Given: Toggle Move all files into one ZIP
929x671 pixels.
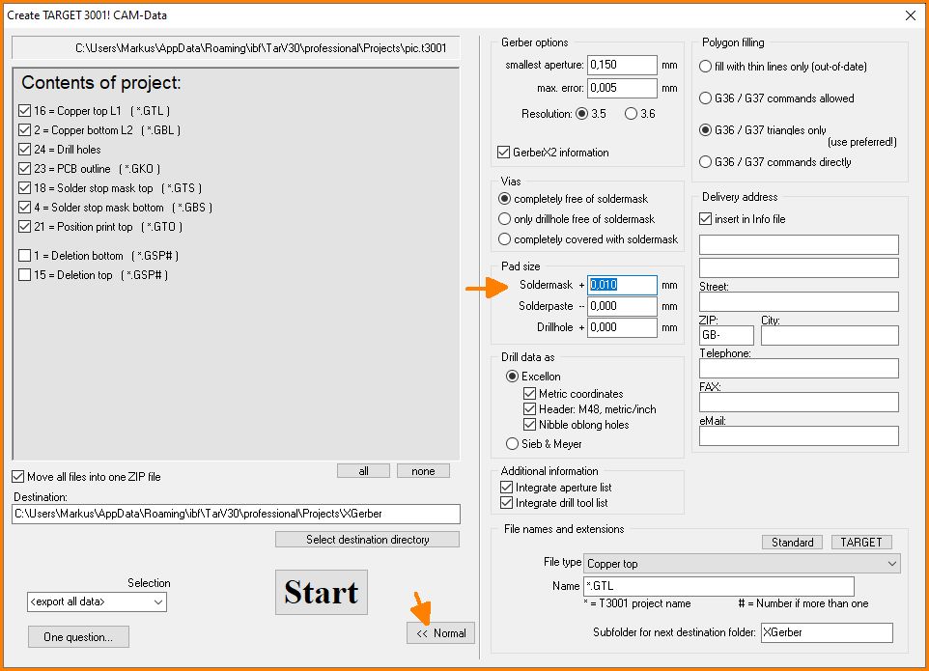Looking at the screenshot, I should click(x=19, y=477).
